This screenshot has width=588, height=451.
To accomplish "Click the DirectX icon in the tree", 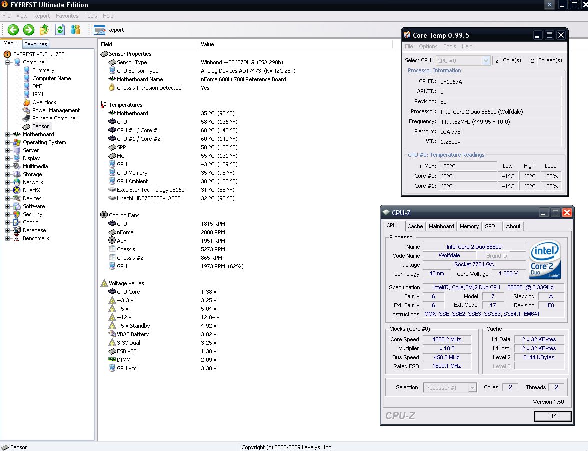I will [17, 190].
